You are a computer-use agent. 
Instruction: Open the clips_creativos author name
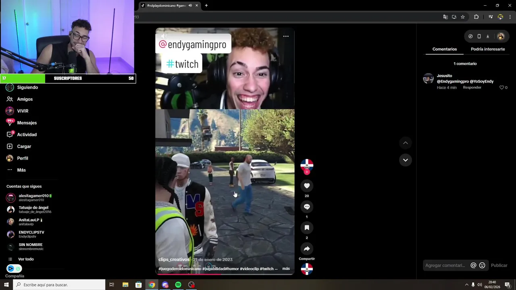(x=174, y=259)
